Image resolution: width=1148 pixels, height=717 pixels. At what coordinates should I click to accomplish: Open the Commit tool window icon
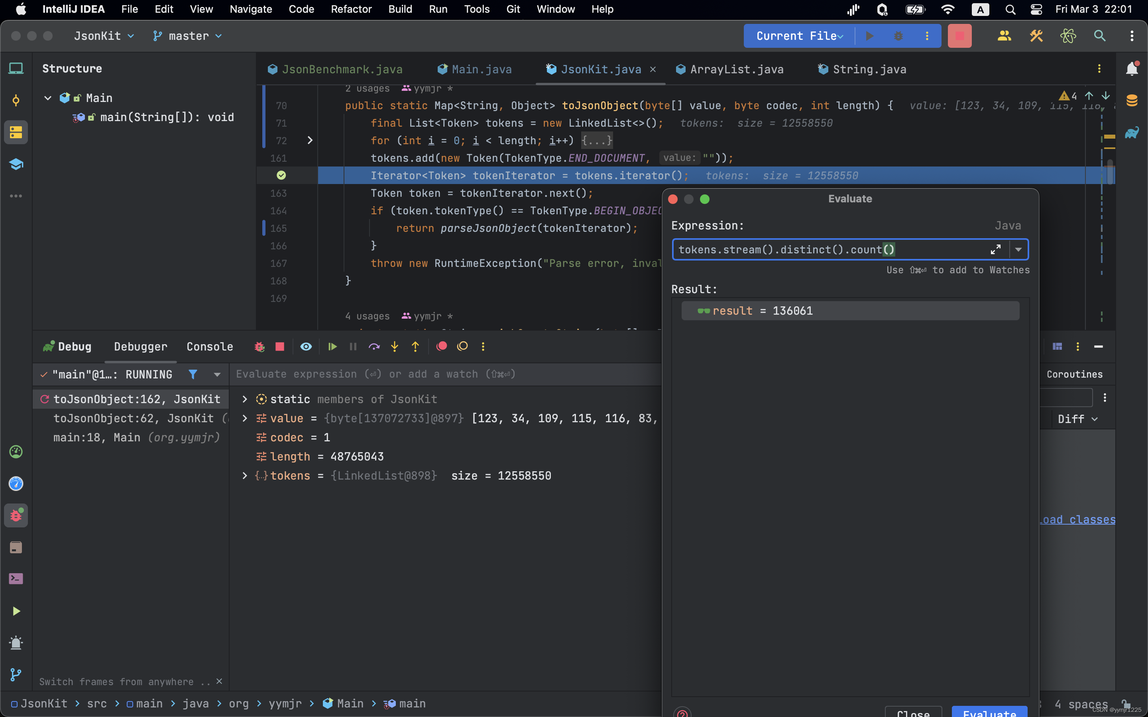pyautogui.click(x=16, y=100)
